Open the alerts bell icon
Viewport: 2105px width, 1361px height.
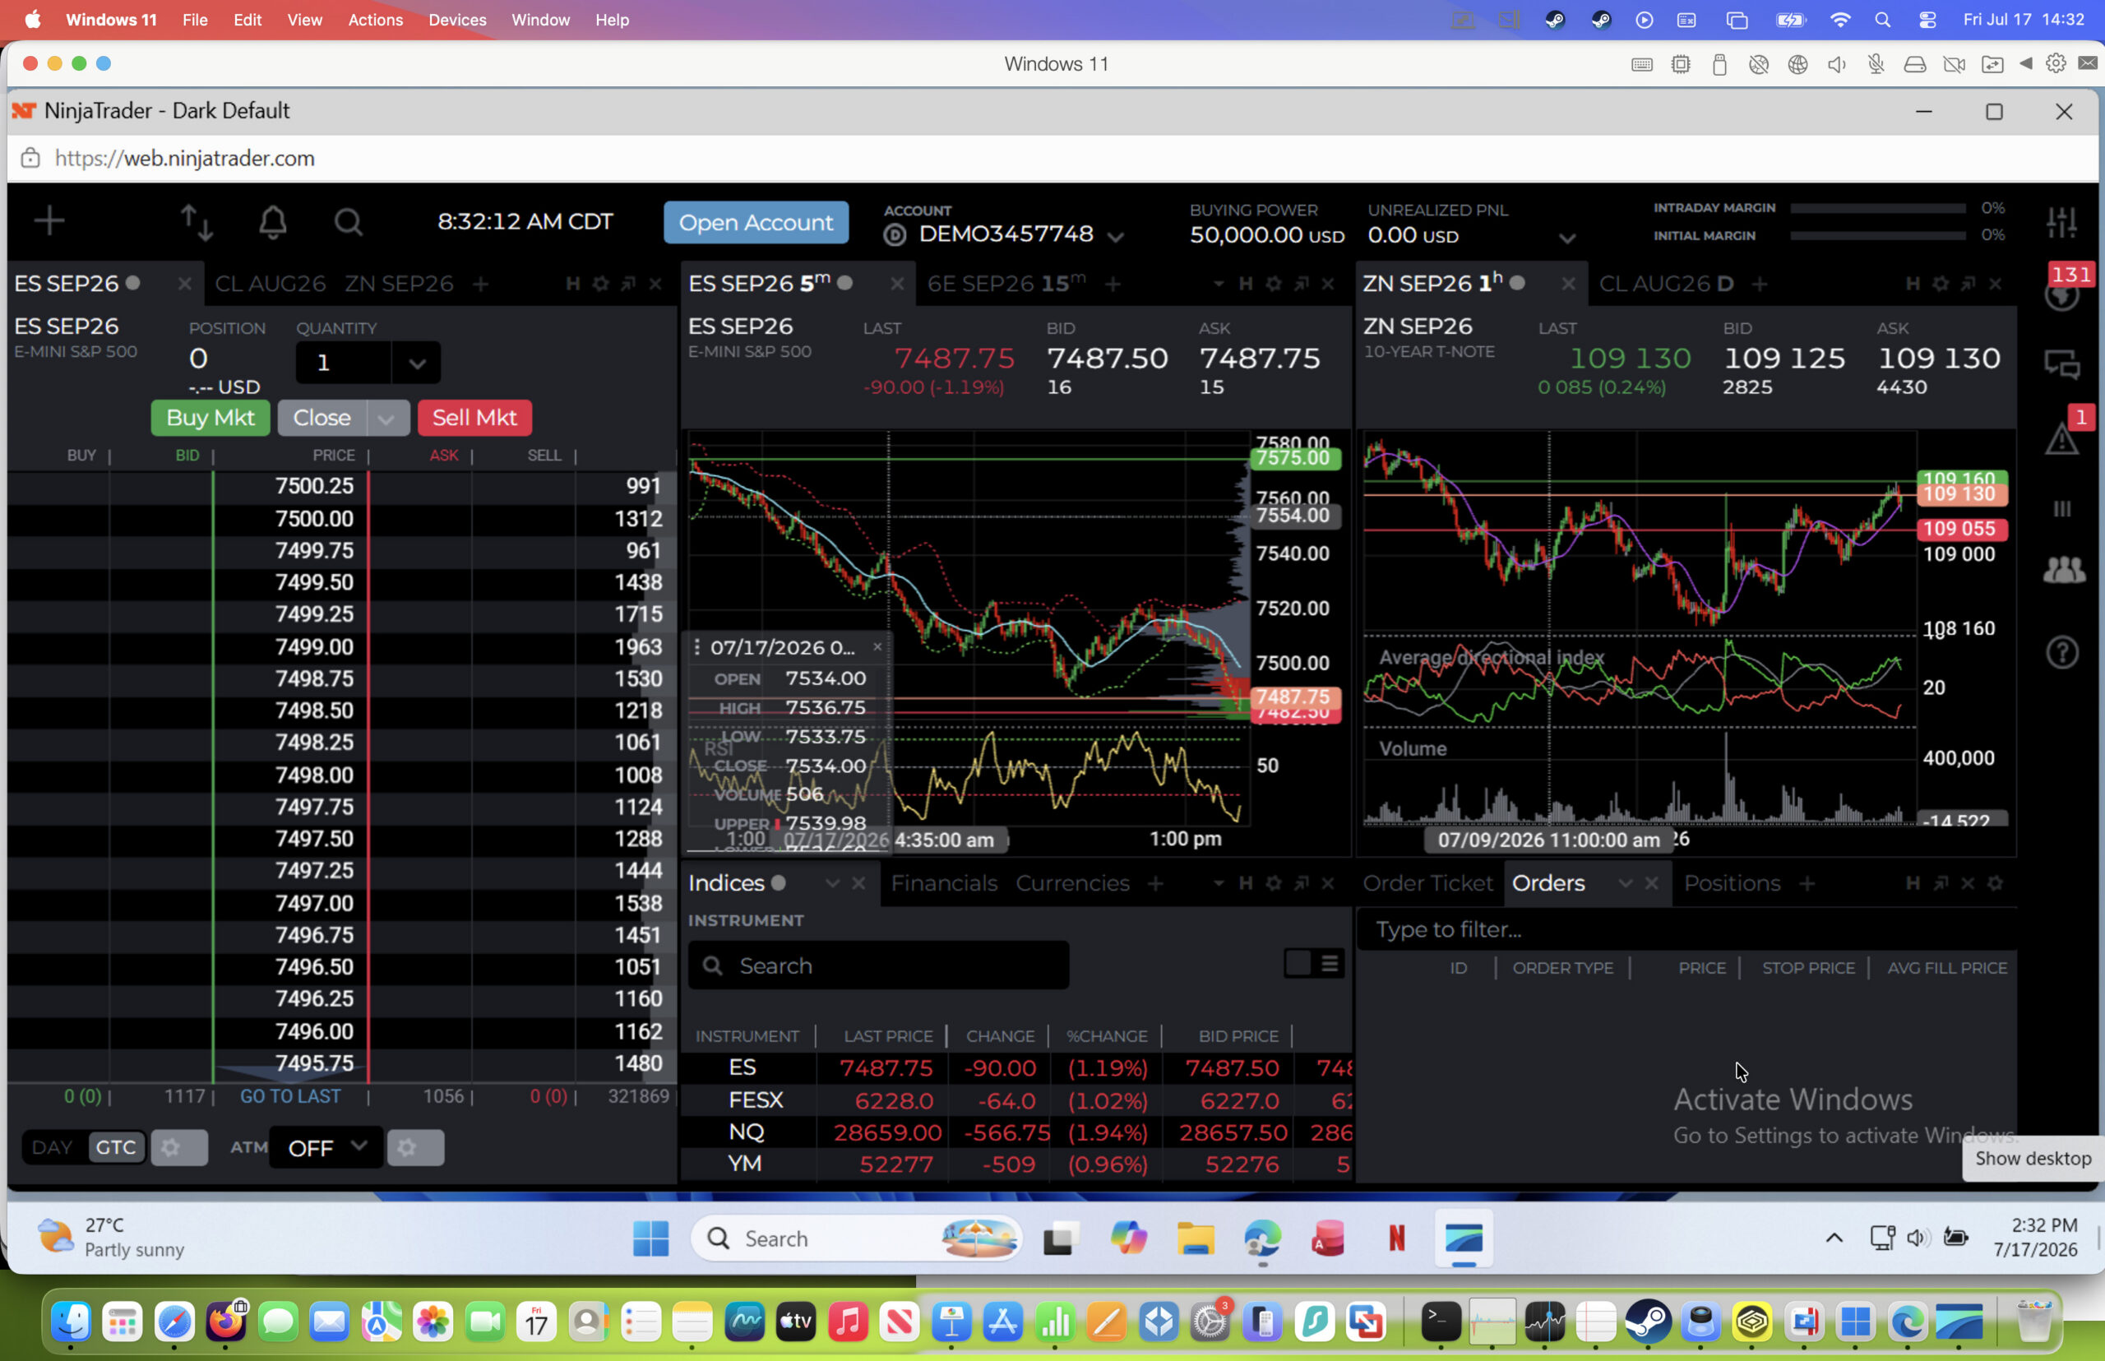pos(273,222)
